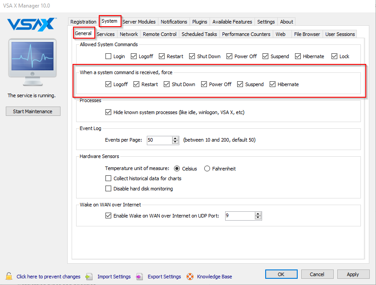Toggle force Hibernate checkbox

pyautogui.click(x=272, y=84)
